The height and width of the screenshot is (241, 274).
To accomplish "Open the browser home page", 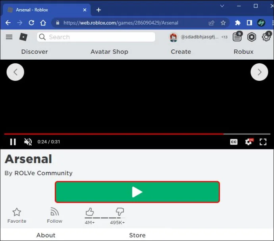I will (43, 23).
